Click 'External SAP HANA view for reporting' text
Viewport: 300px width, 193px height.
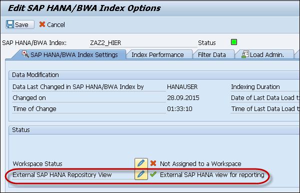(x=212, y=174)
